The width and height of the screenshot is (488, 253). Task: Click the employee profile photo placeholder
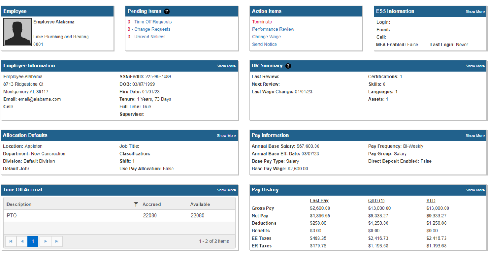point(18,33)
